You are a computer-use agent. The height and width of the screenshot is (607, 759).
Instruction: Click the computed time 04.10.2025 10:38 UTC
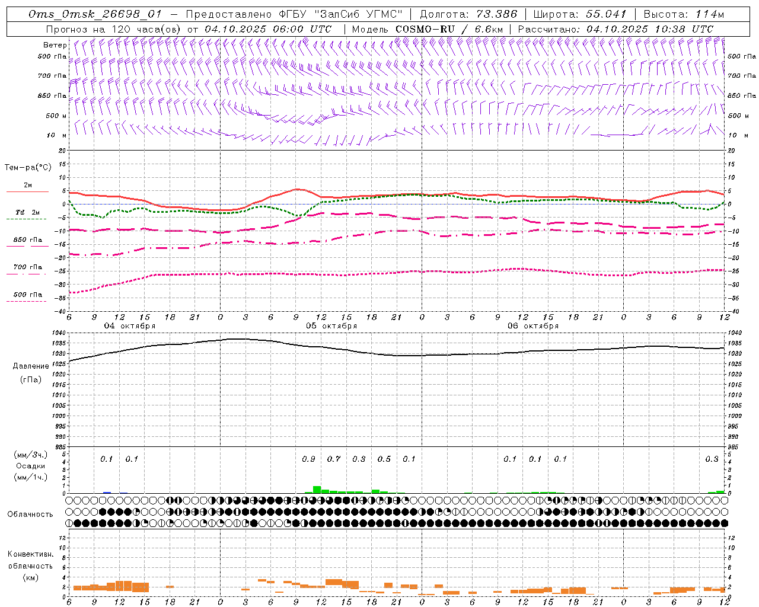(x=650, y=28)
